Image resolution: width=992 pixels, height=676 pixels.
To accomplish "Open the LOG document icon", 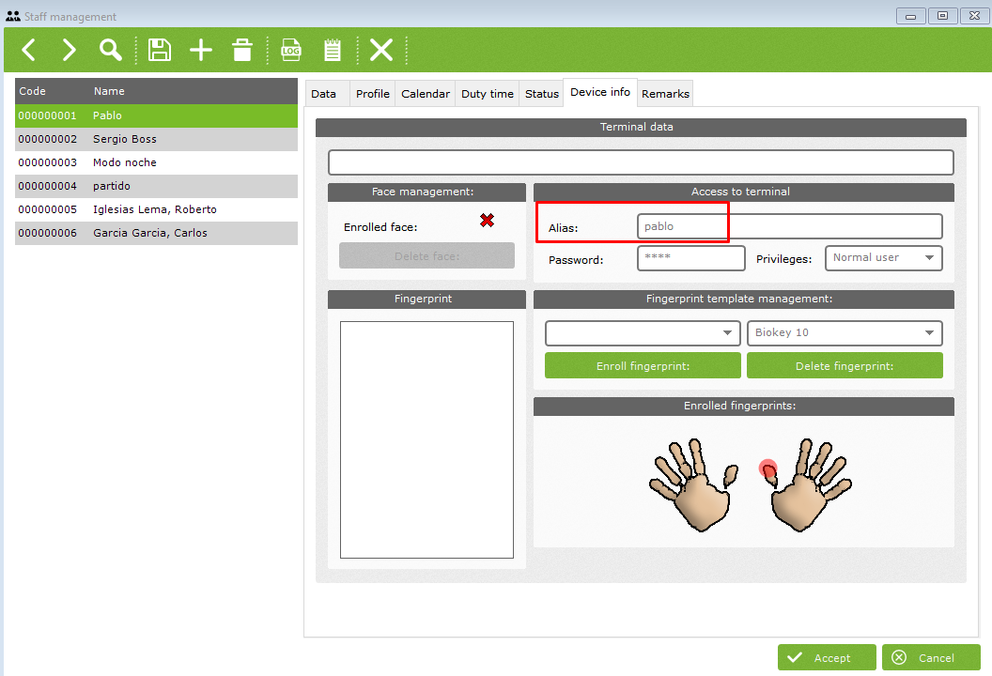I will 291,50.
